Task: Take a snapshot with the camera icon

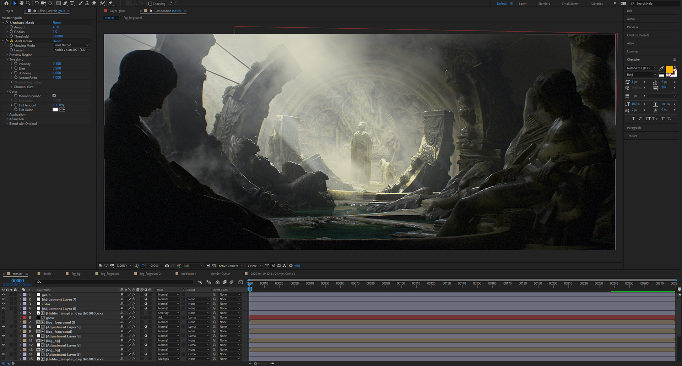Action: coord(167,266)
